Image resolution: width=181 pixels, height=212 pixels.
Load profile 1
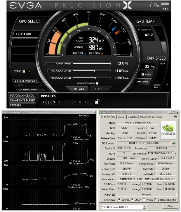tap(43, 102)
